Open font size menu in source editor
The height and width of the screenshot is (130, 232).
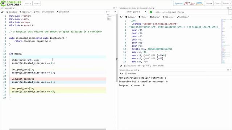click(x=3, y=12)
